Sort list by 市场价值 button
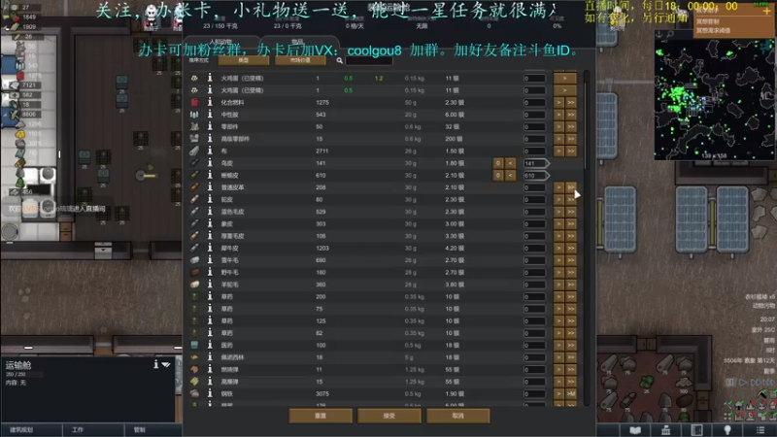The height and width of the screenshot is (437, 777). [300, 60]
